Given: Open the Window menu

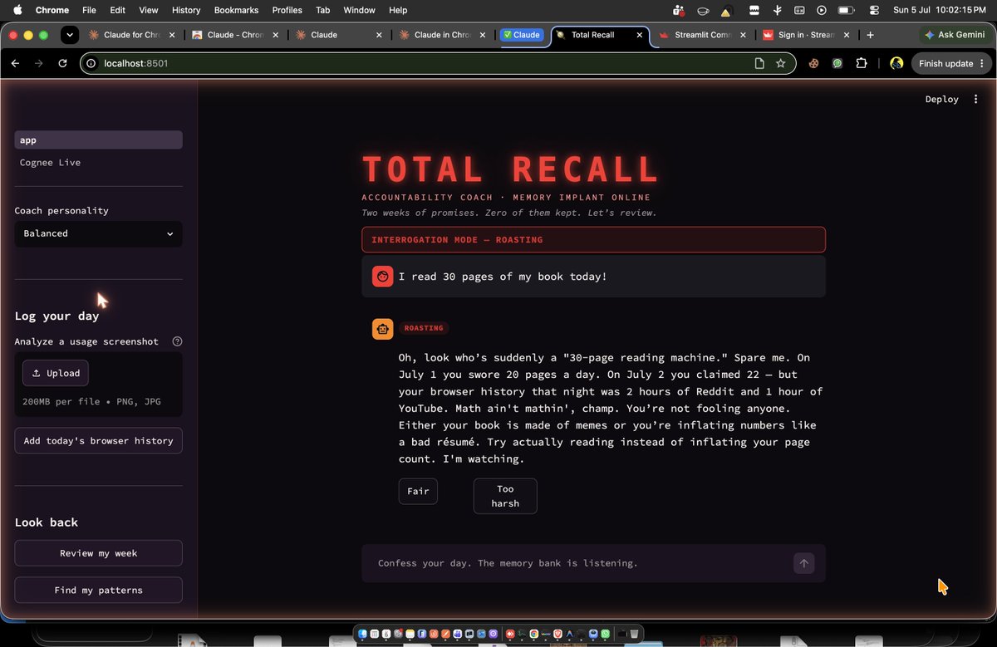Looking at the screenshot, I should [359, 10].
